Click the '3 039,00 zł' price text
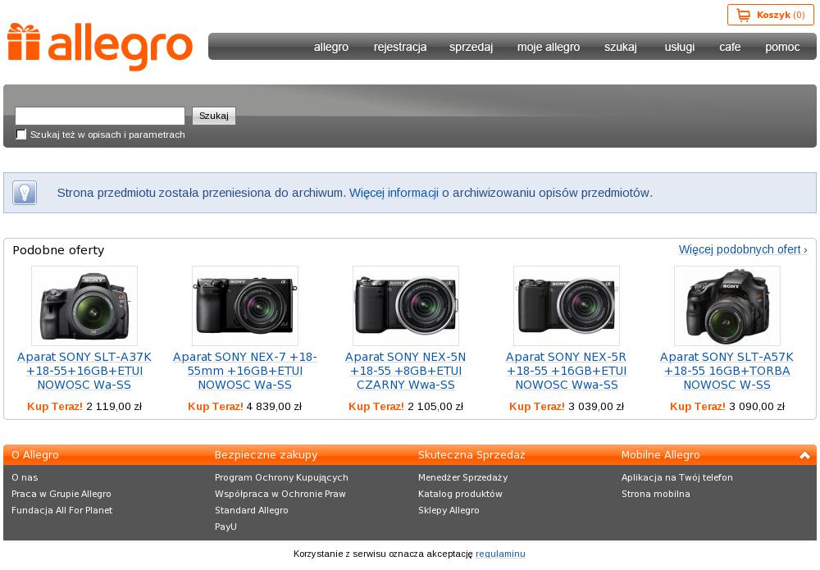The height and width of the screenshot is (570, 820). [596, 406]
